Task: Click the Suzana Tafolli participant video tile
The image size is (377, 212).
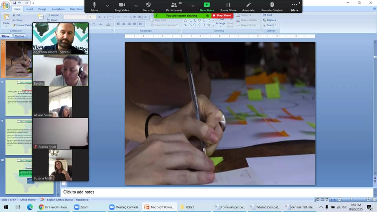Action: (x=60, y=165)
